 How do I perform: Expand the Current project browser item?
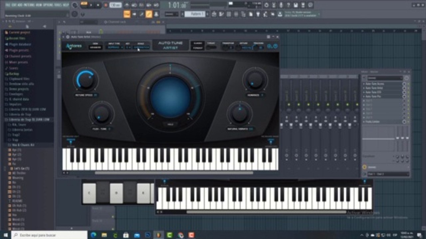pos(20,33)
